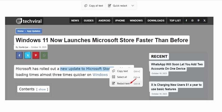Click the techviral logo
222x112 pixels.
coord(29,21)
